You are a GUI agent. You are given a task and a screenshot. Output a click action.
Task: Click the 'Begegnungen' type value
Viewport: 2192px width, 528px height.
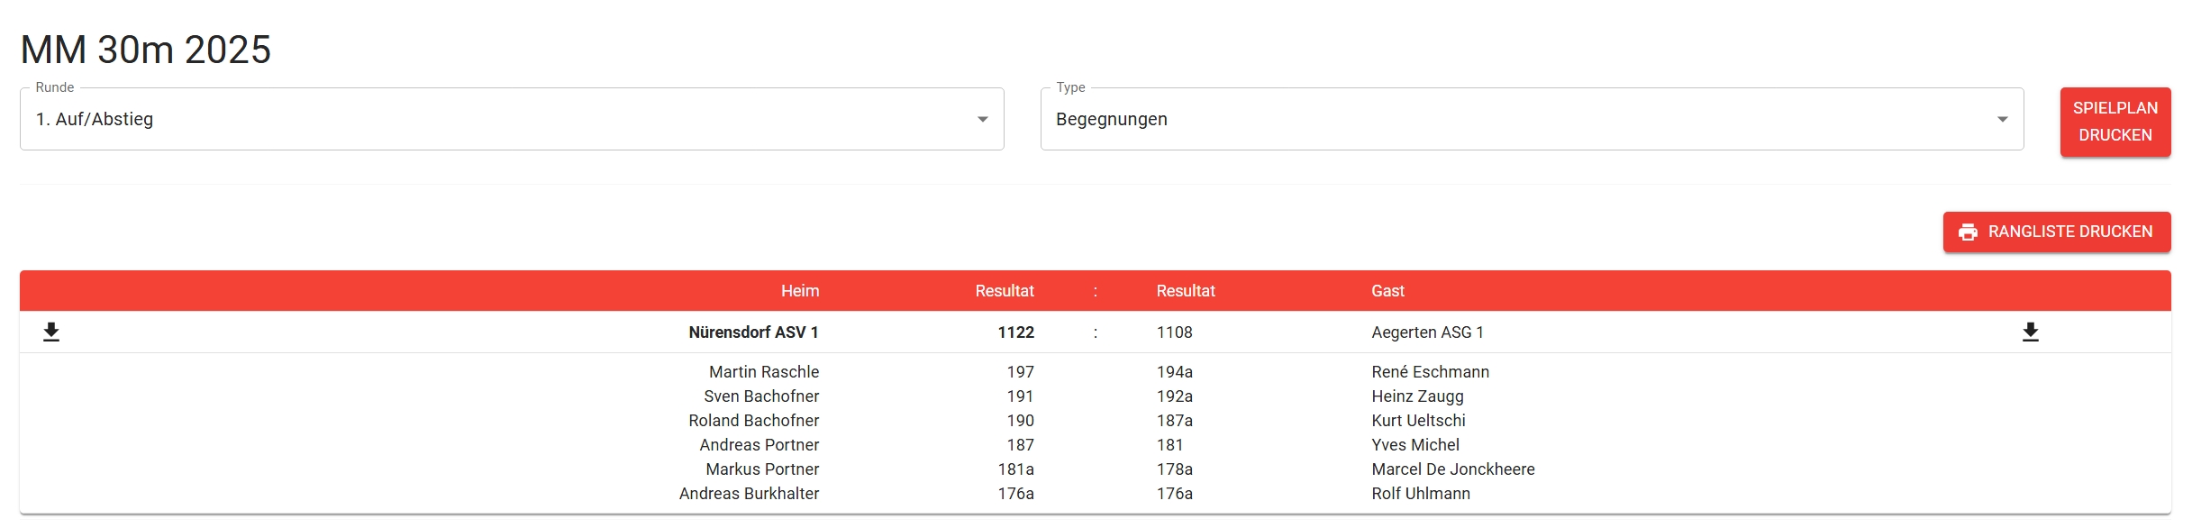click(1111, 119)
